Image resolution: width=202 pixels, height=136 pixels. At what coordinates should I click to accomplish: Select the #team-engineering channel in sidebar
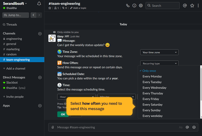[x=22, y=59]
